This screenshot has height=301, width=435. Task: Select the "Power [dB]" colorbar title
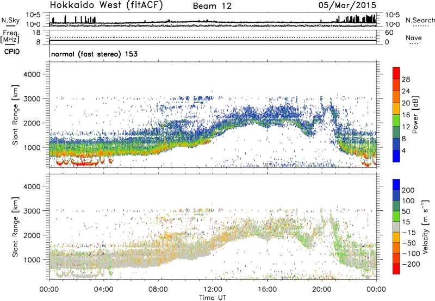(x=415, y=115)
